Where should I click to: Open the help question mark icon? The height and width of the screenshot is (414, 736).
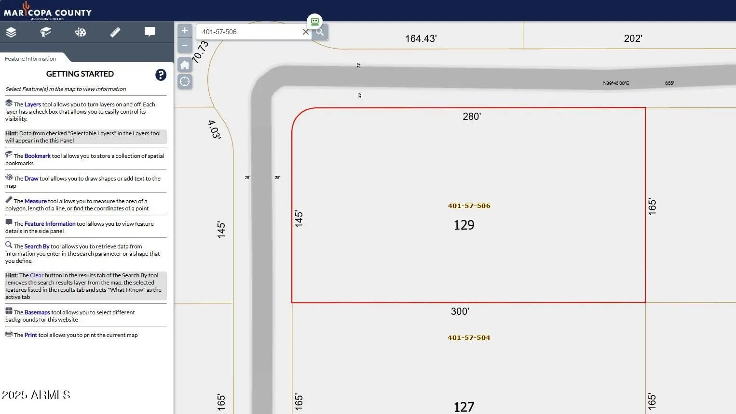click(161, 75)
